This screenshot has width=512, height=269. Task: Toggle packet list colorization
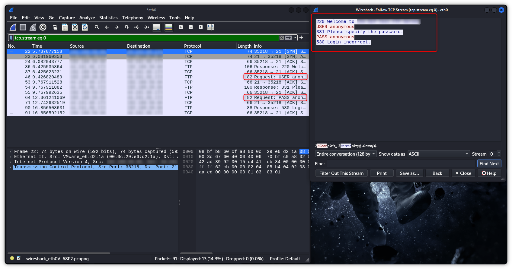[169, 27]
